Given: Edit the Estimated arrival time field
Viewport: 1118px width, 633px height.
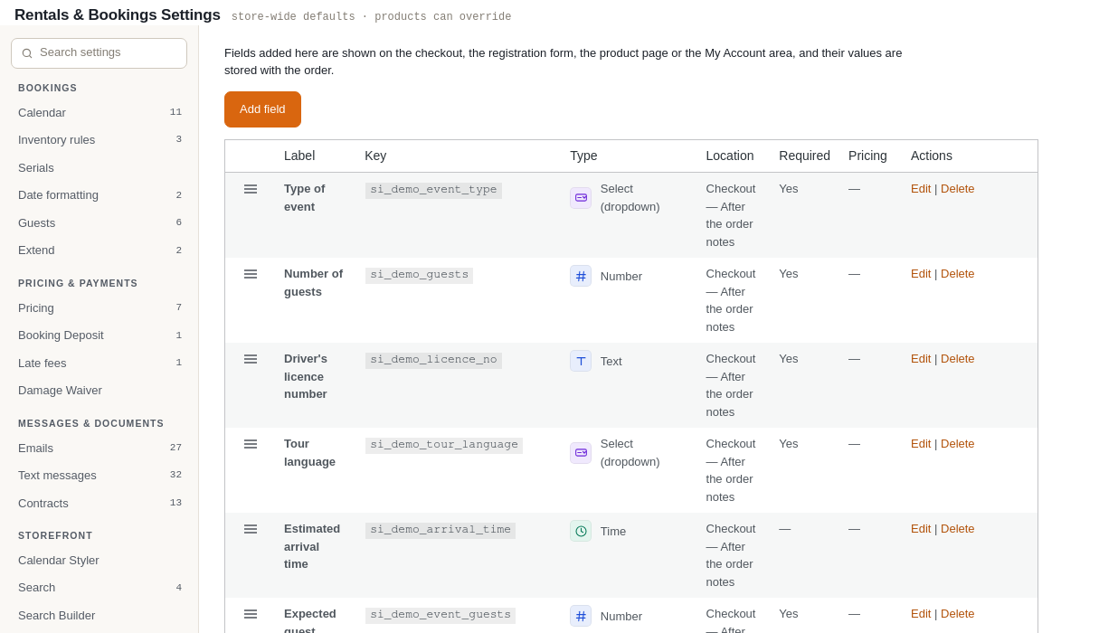Looking at the screenshot, I should [921, 529].
